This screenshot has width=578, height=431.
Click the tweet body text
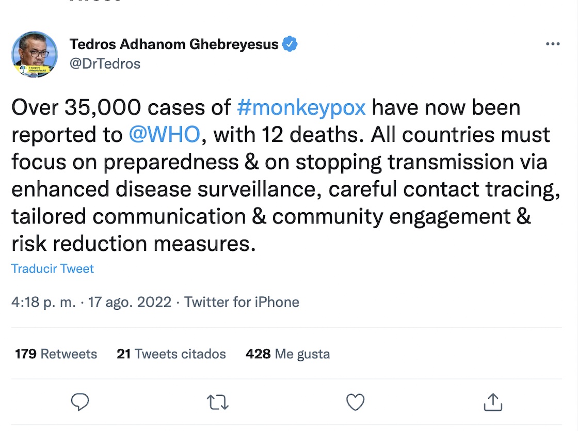[279, 188]
